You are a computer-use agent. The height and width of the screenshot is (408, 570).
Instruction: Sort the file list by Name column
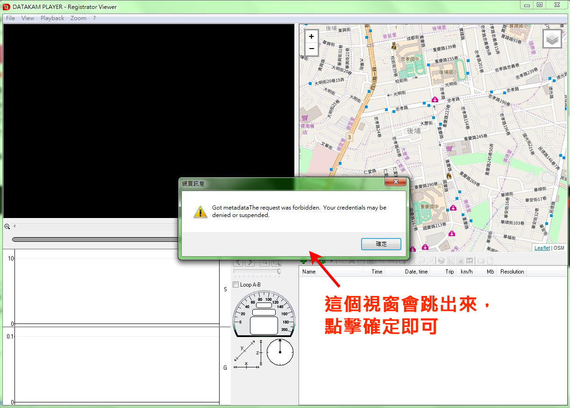(331, 272)
